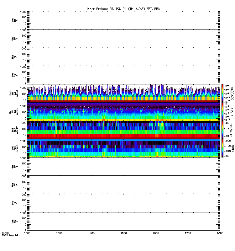Click the nT²/Hz rainbow color bar
This screenshot has width=235, height=251.
click(x=222, y=112)
